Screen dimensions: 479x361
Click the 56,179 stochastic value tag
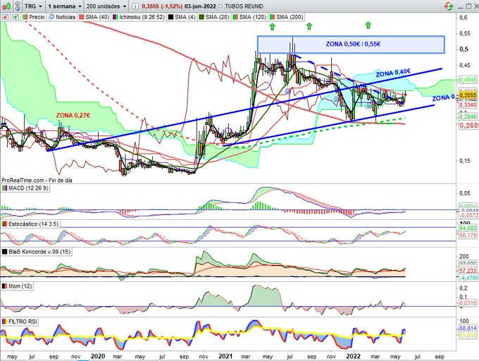(468, 235)
